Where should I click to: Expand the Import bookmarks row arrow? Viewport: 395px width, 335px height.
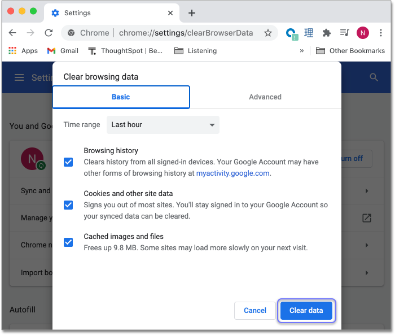pos(367,273)
